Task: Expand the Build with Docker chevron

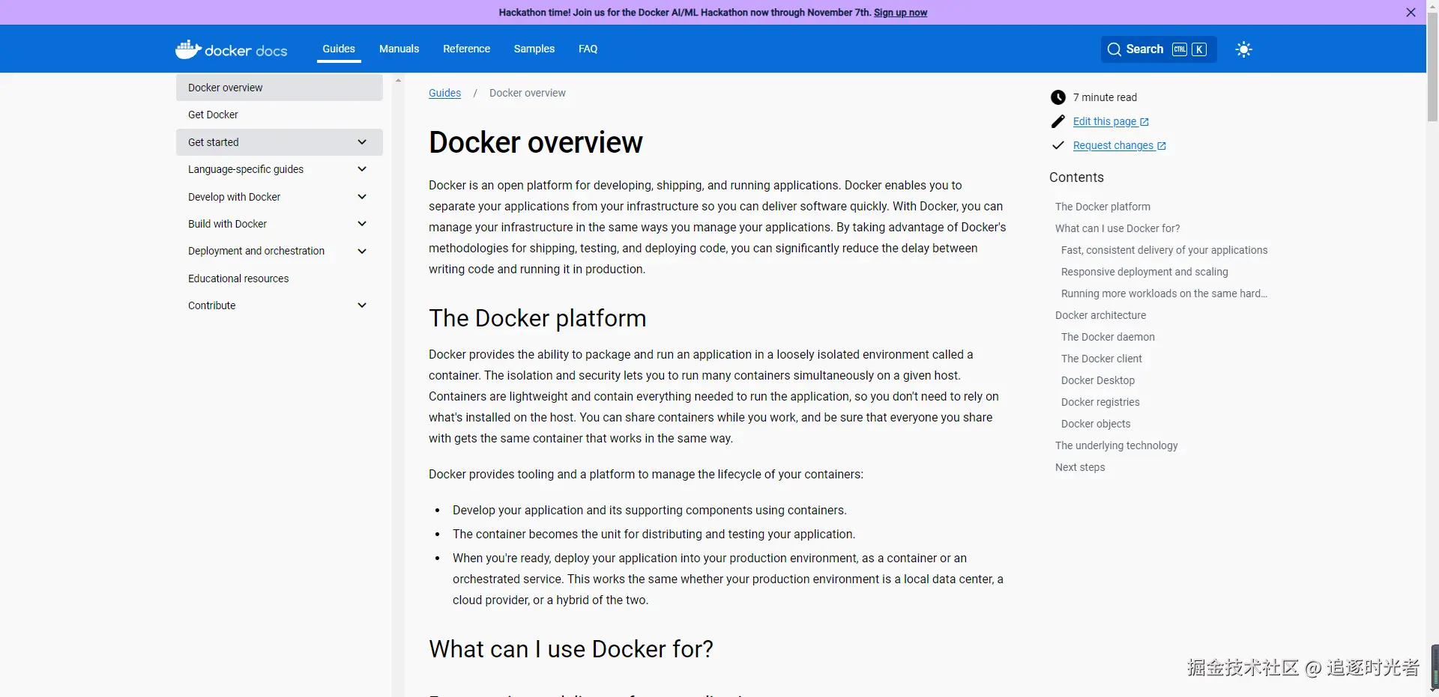Action: [362, 224]
